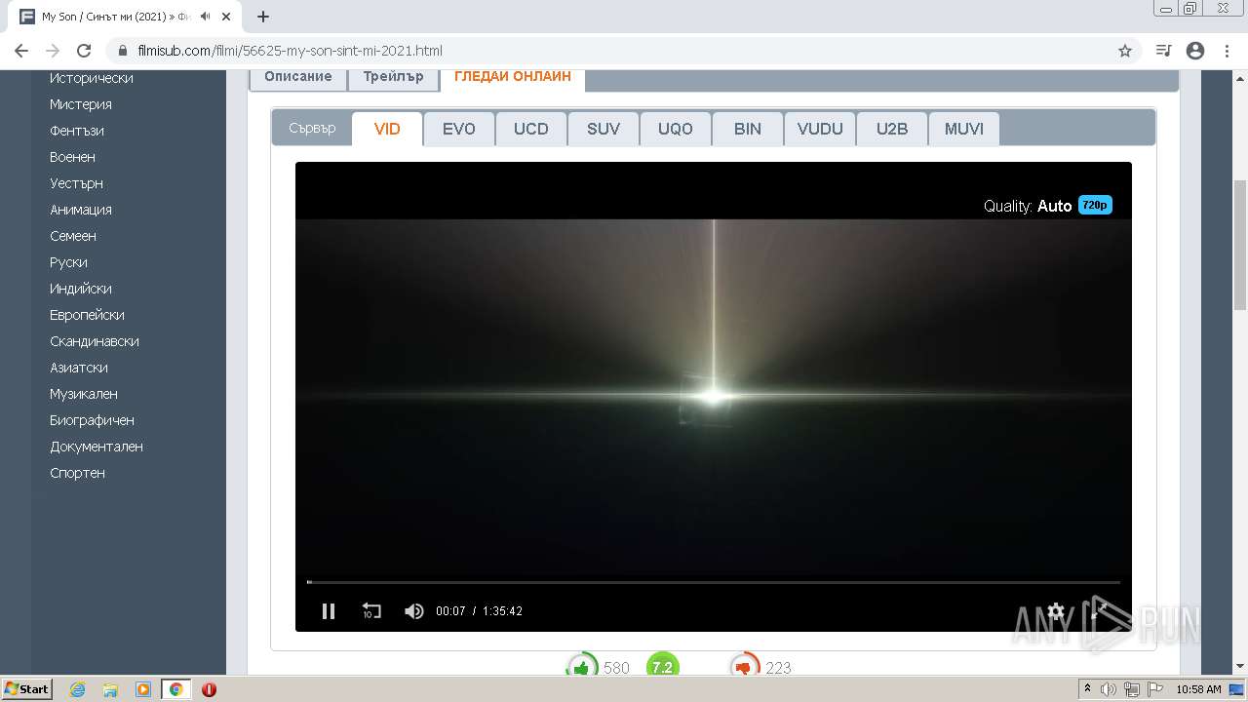Click the green thumbs-up like icon
Screen dimensions: 1248x702
tap(582, 668)
